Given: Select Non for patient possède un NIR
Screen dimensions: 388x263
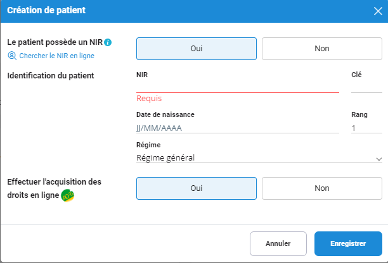Looking at the screenshot, I should click(321, 49).
